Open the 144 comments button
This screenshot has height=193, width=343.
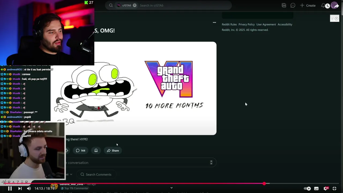click(x=80, y=151)
